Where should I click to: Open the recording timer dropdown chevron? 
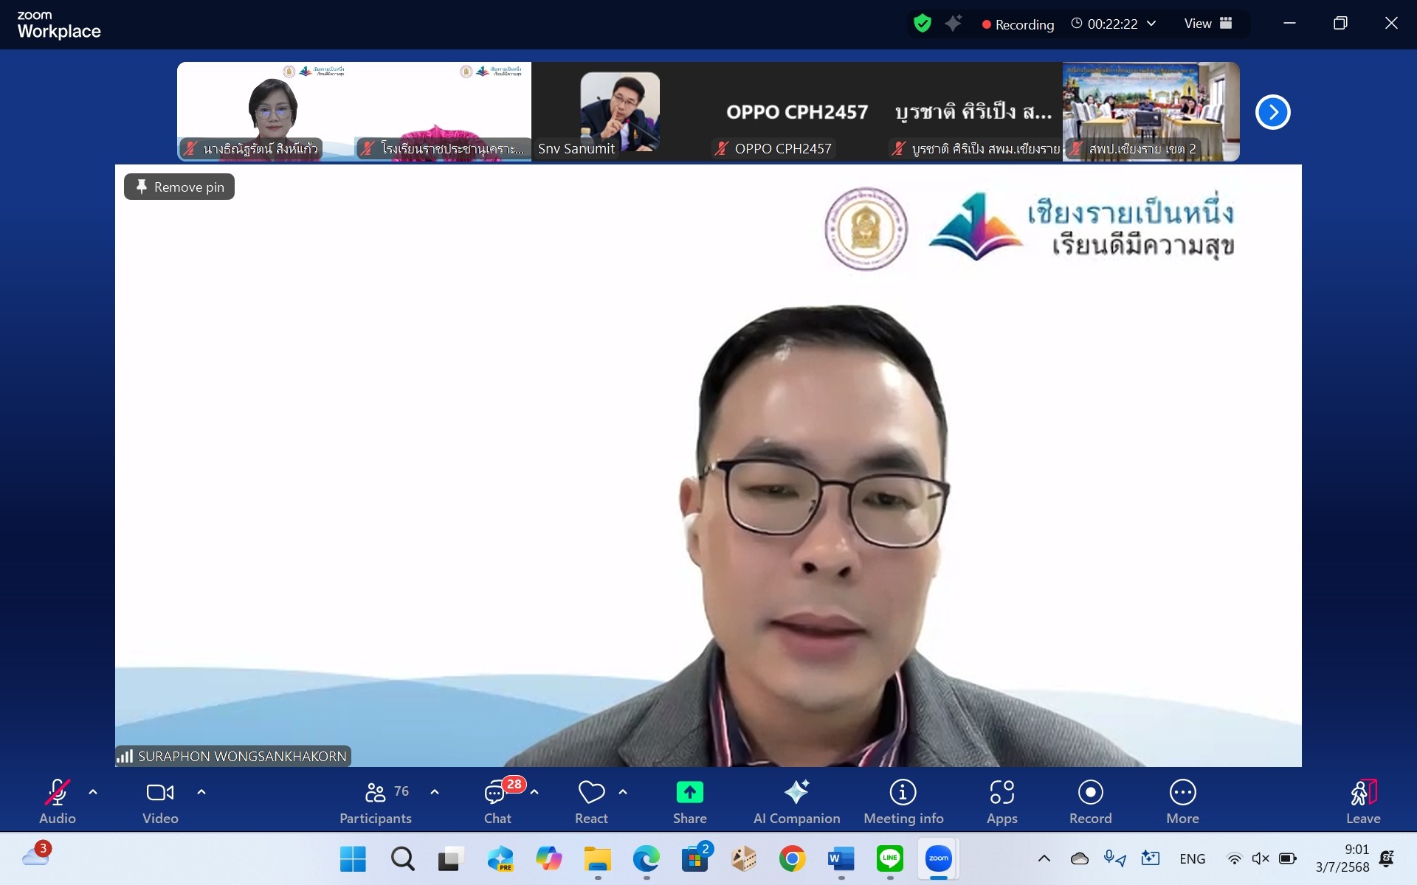[1151, 24]
